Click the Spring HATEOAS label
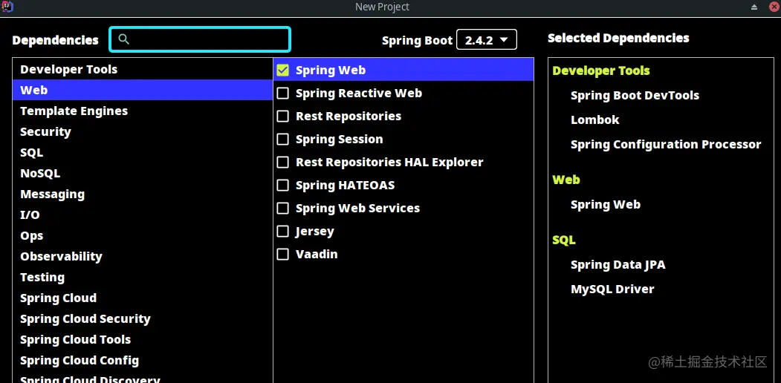This screenshot has width=781, height=383. click(346, 186)
